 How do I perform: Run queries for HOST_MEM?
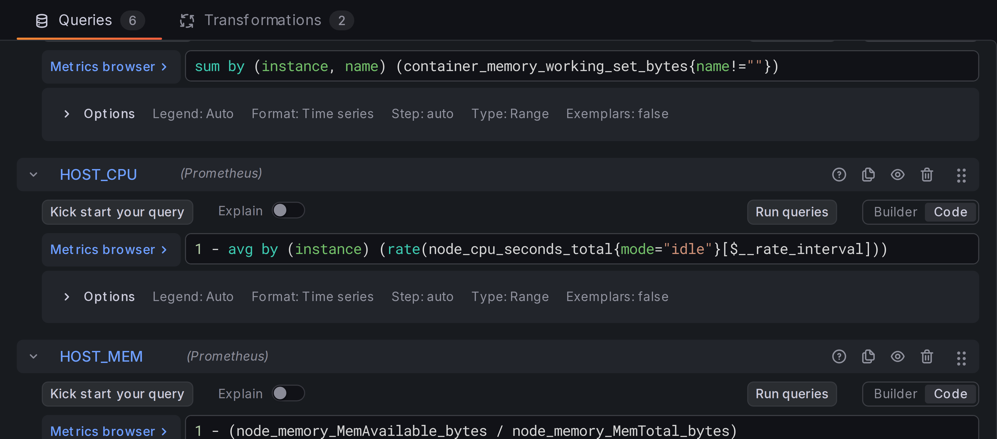[x=792, y=394]
